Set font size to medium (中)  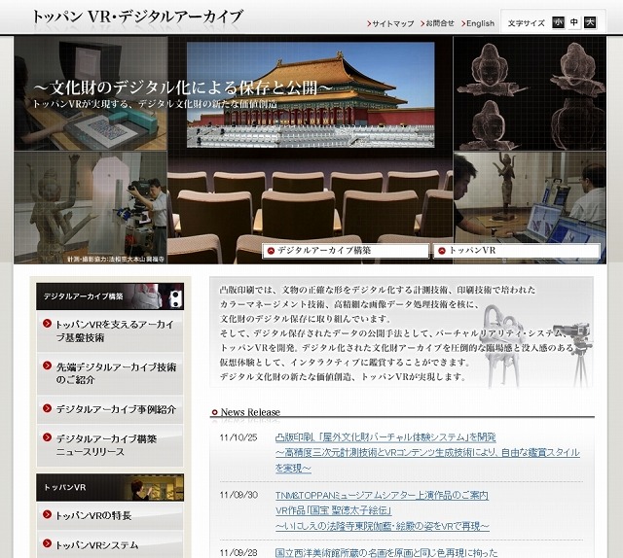tap(574, 22)
